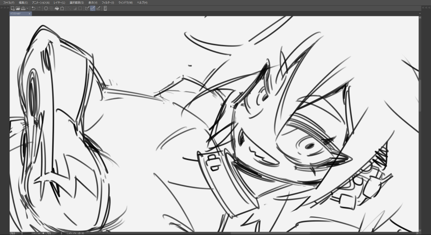The image size is (431, 235).
Task: Open the レイヤー(L) menu
Action: [59, 2]
